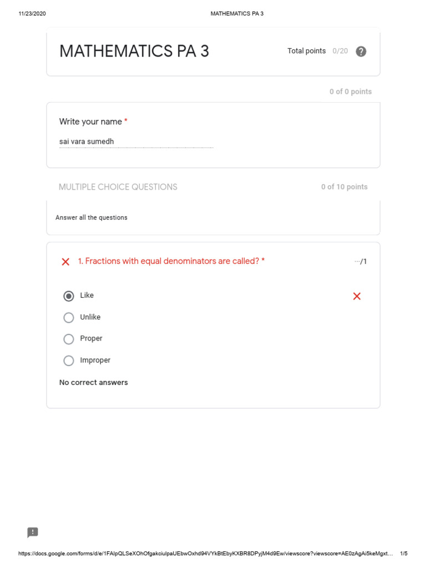Click the Total points score 0/20
The height and width of the screenshot is (568, 426).
(340, 51)
